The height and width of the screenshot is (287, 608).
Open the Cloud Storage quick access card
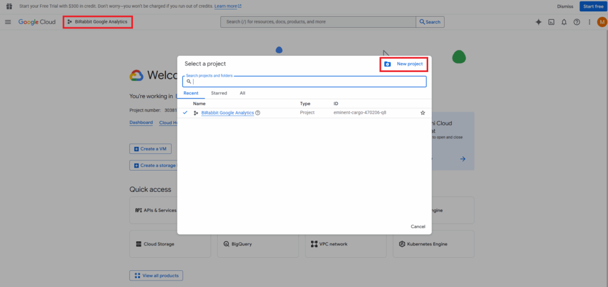[170, 244]
